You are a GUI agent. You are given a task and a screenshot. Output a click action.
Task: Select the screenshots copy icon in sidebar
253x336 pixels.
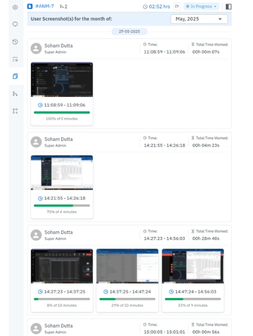point(15,76)
